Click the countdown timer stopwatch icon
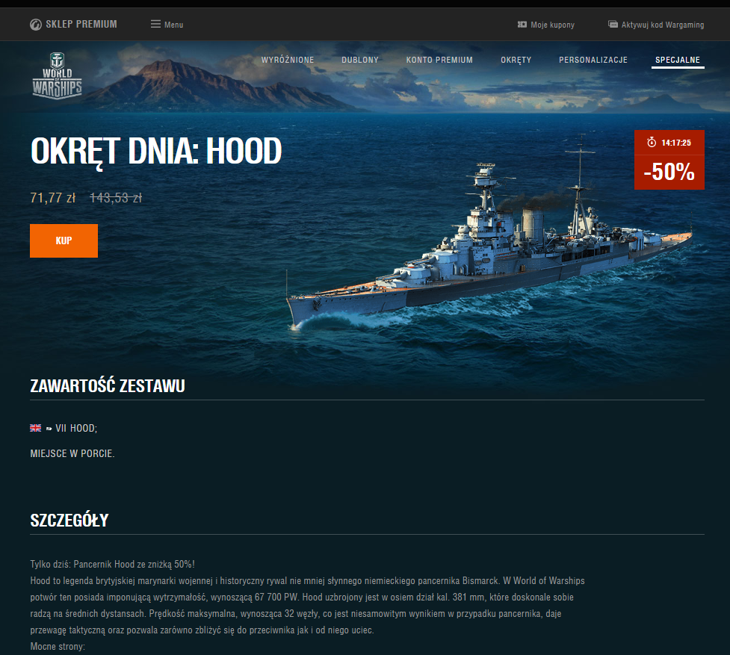 pyautogui.click(x=652, y=143)
